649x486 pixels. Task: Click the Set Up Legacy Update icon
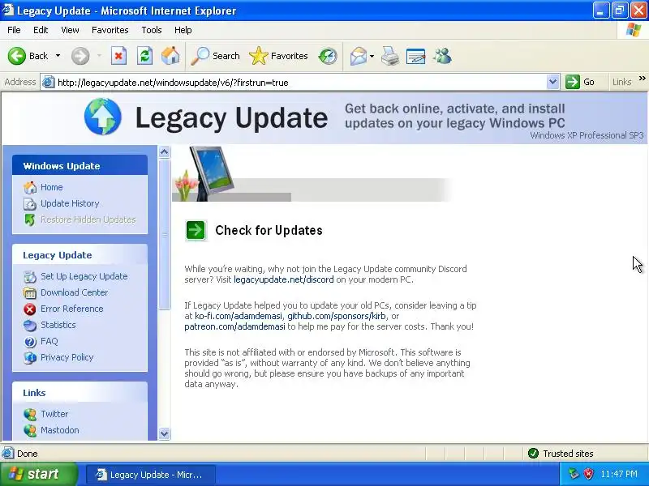coord(30,276)
